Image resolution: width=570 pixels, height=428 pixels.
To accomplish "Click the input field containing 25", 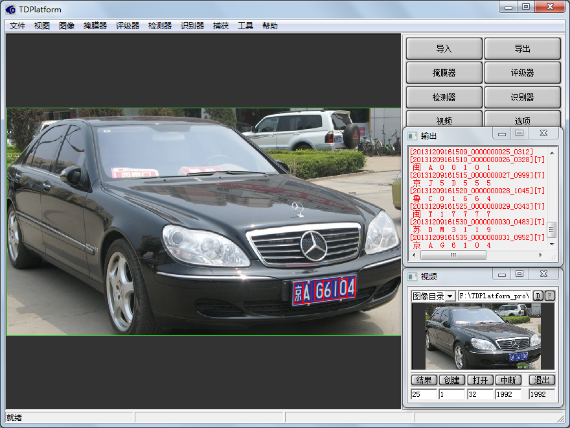I will tap(424, 394).
